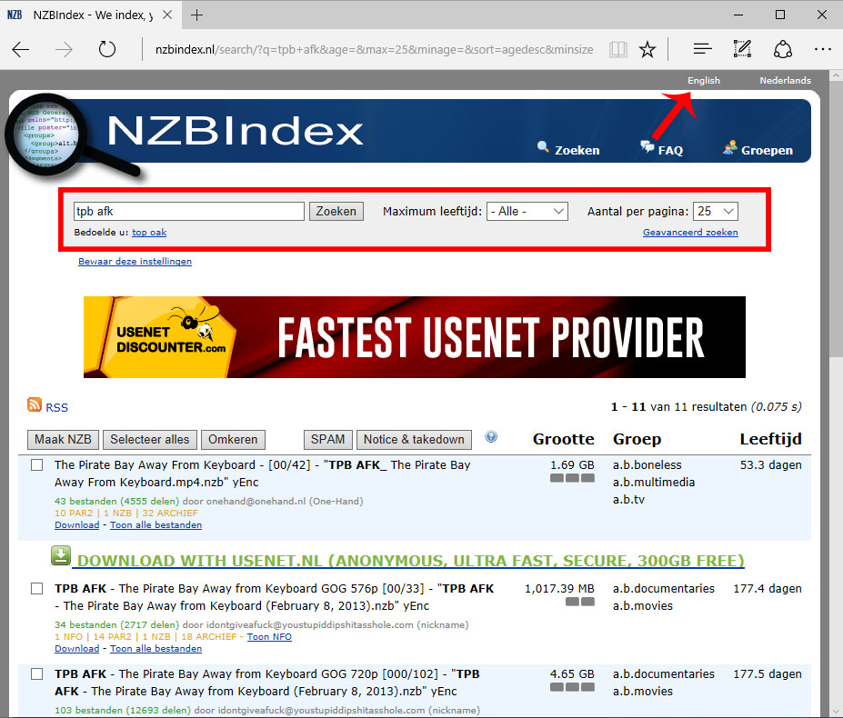This screenshot has width=843, height=718.
Task: Click the '53.3 dagen' age value
Action: [770, 464]
